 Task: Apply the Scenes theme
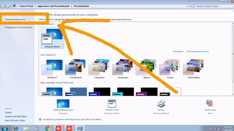(170, 69)
